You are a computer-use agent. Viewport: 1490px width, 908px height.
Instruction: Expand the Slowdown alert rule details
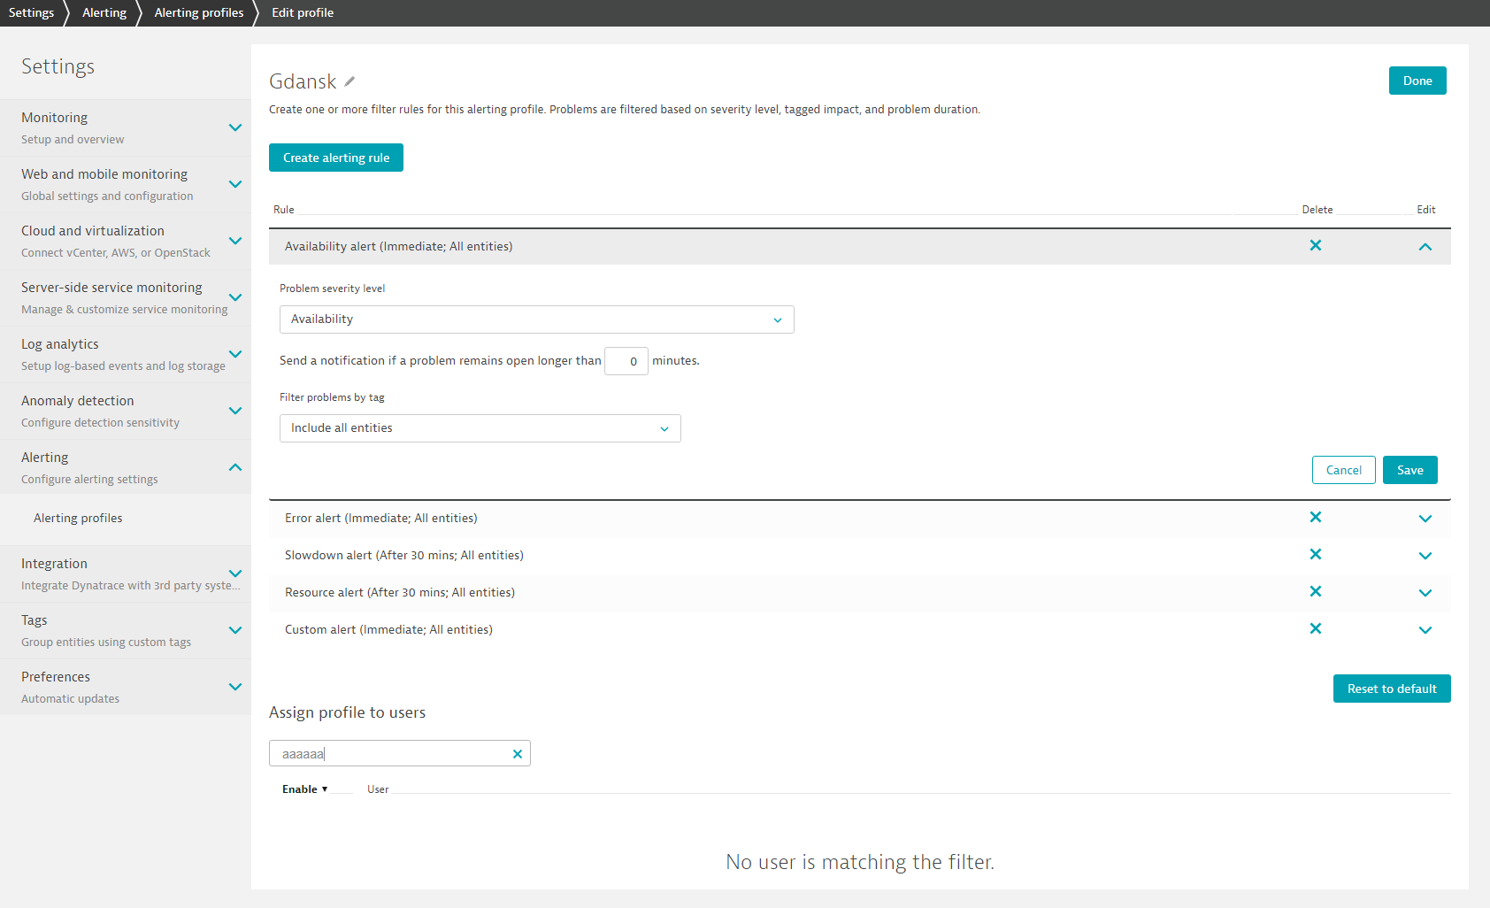1425,556
